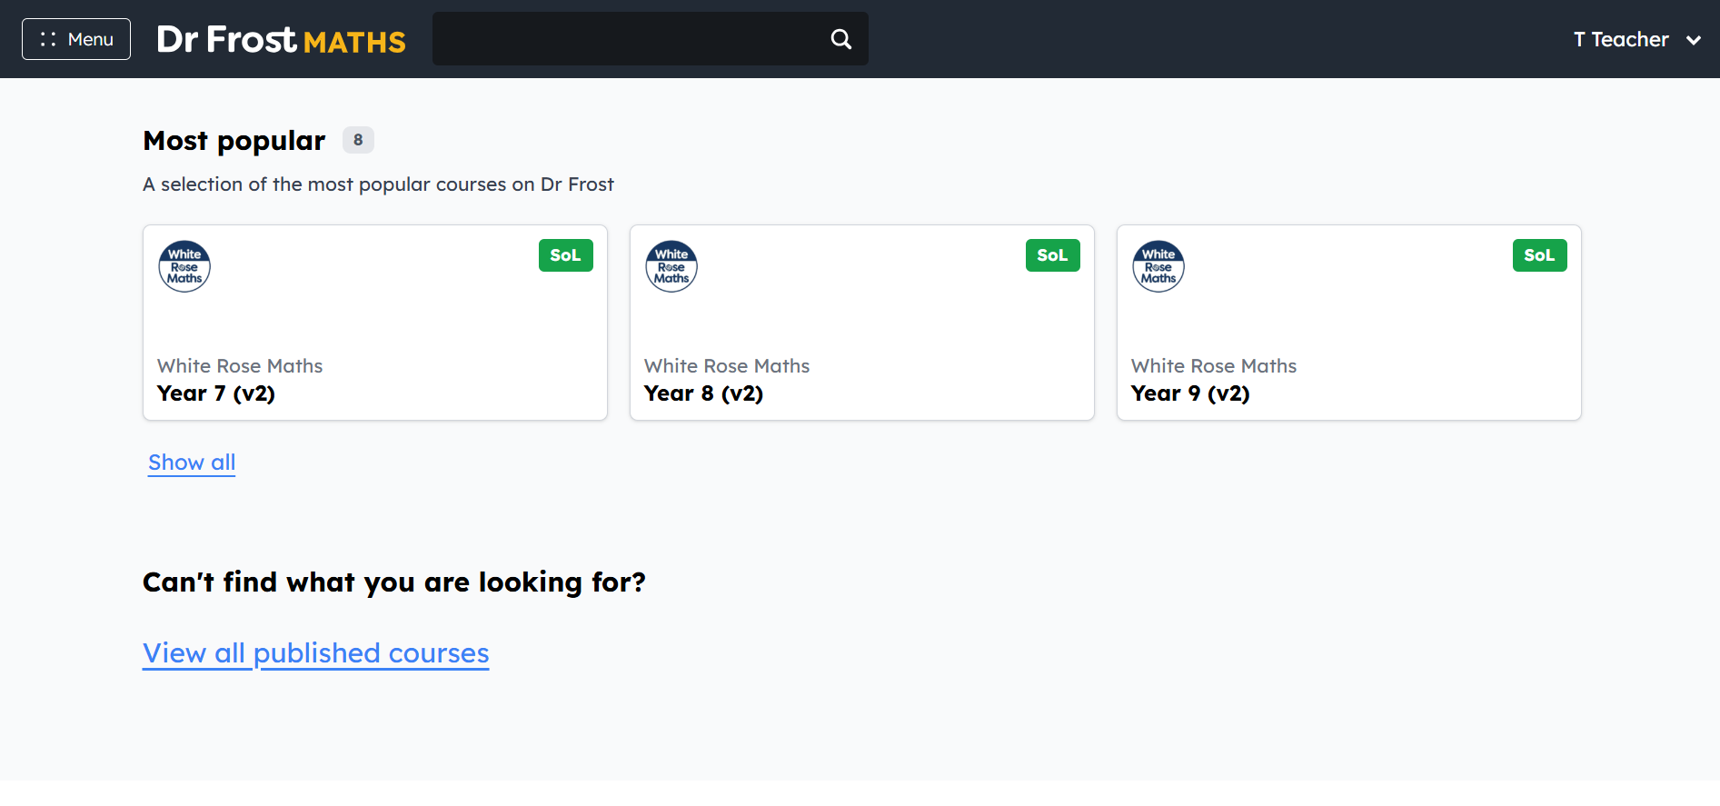The width and height of the screenshot is (1720, 806).
Task: View all published courses link
Action: [316, 653]
